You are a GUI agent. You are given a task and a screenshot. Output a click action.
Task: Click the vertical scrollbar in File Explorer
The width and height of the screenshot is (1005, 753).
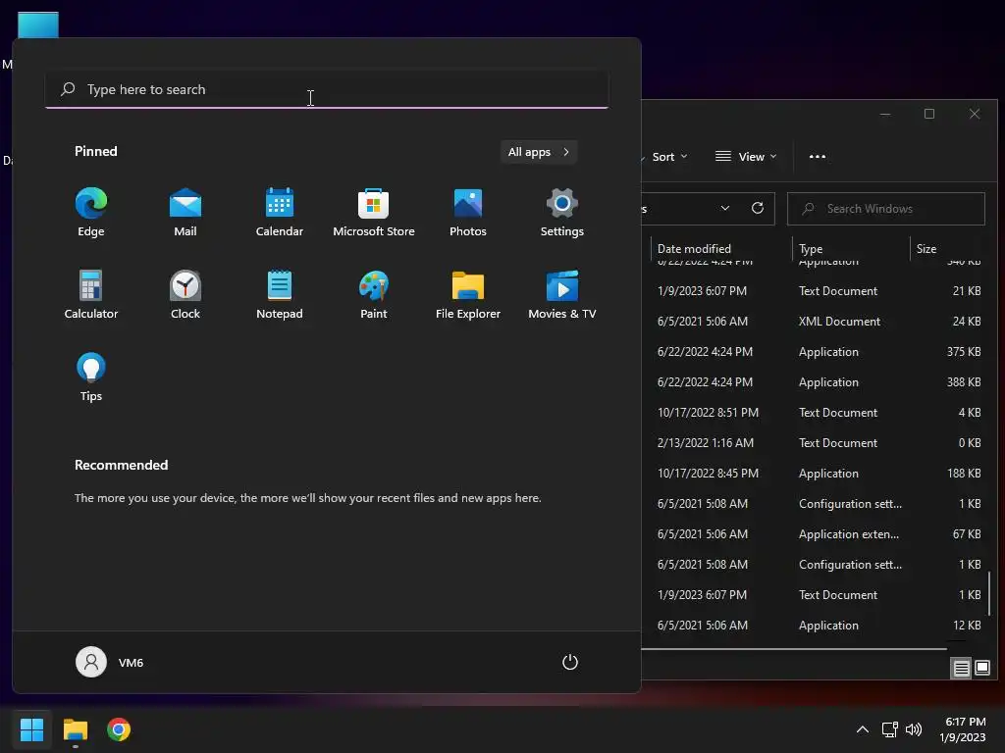coord(990,593)
